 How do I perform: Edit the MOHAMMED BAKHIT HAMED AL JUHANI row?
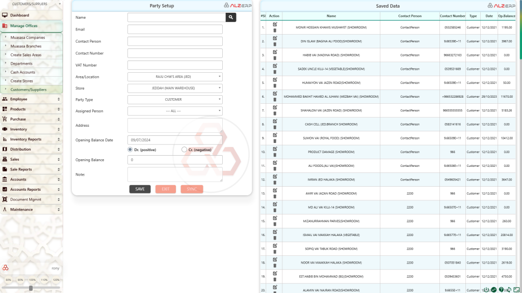coord(275,94)
